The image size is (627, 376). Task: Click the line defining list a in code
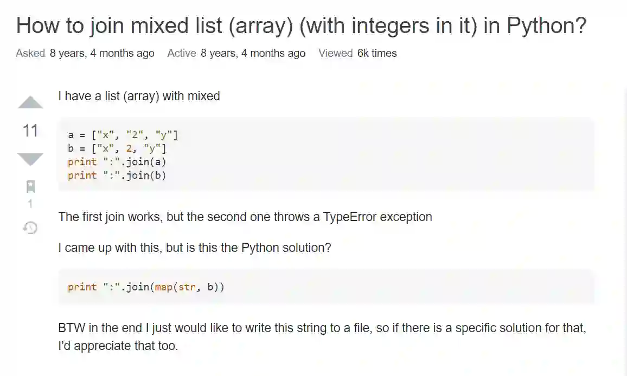(123, 135)
